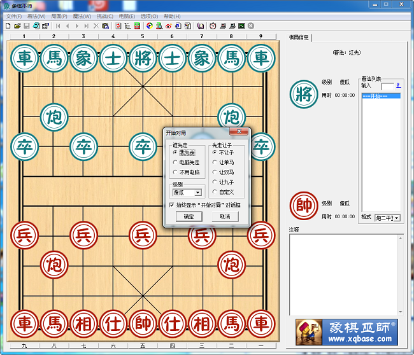Select ===开始=== entry in move list

[x=381, y=95]
